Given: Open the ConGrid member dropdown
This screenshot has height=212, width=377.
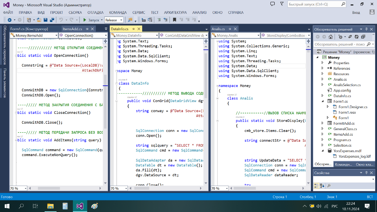Looking at the screenshot, I should pos(183,35).
